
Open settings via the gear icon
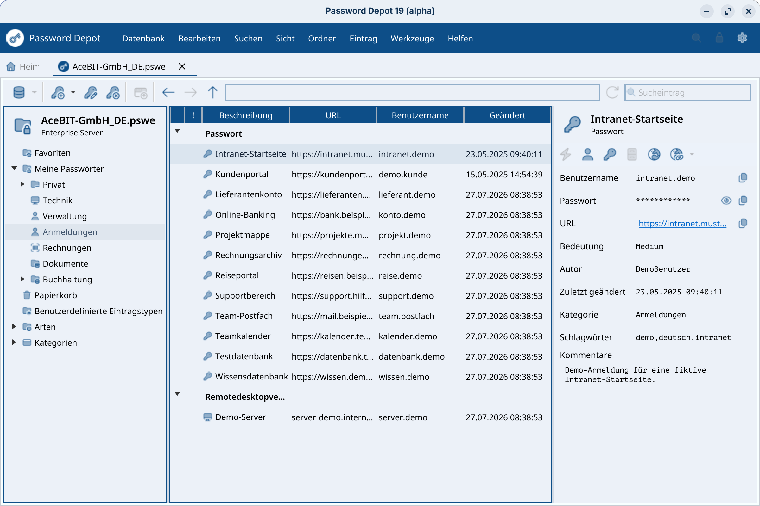point(742,38)
